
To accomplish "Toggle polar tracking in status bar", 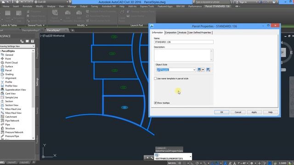I will [197, 163].
